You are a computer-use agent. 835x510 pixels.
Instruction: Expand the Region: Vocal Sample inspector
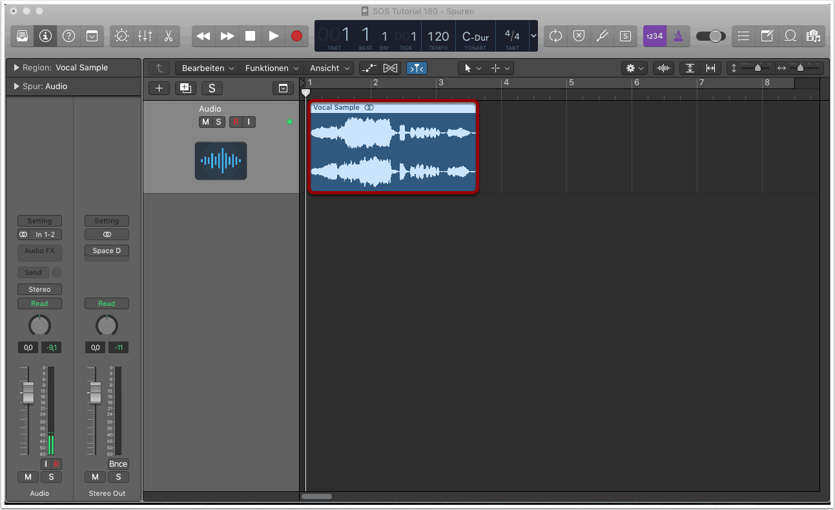[x=17, y=68]
